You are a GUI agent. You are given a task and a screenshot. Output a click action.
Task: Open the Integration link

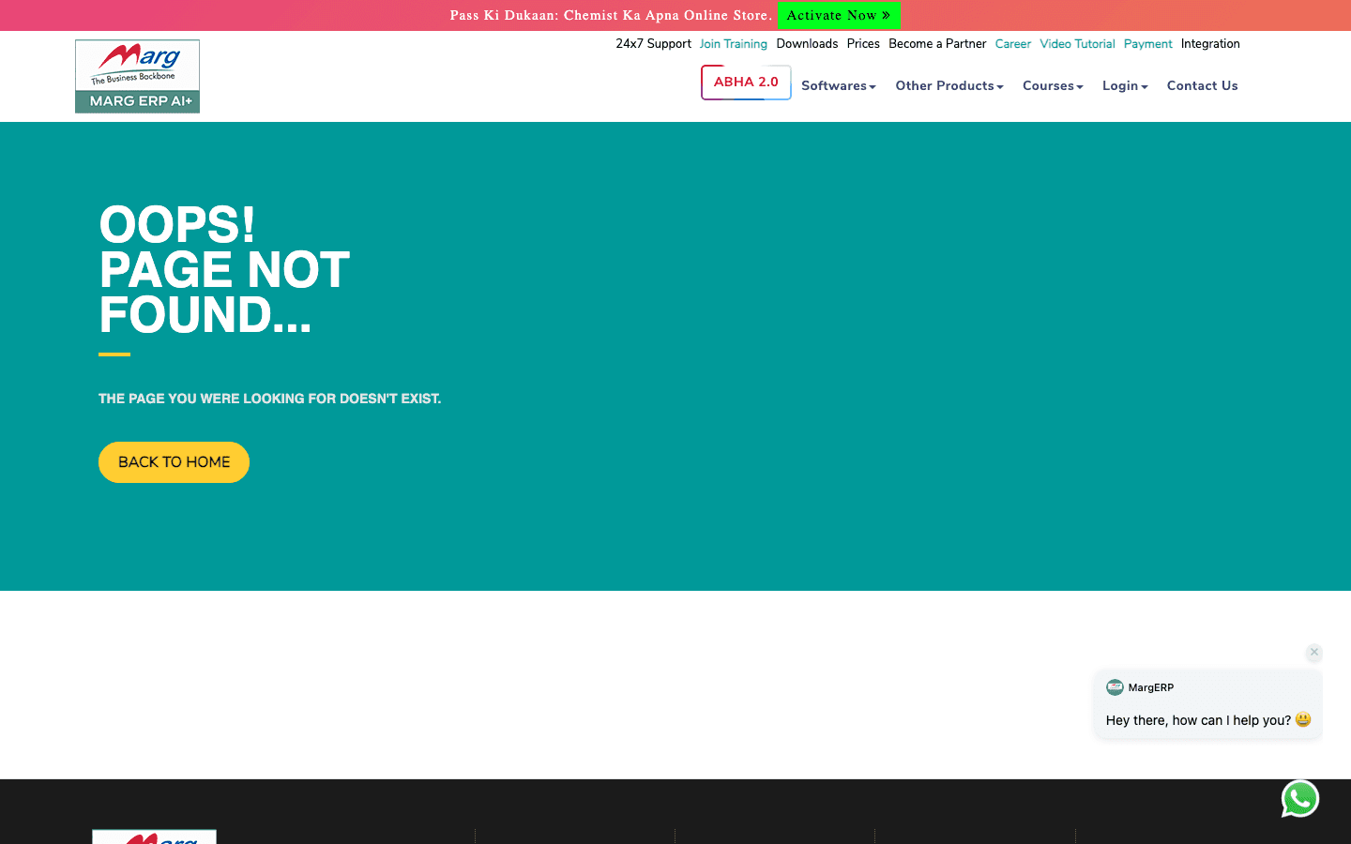coord(1210,44)
